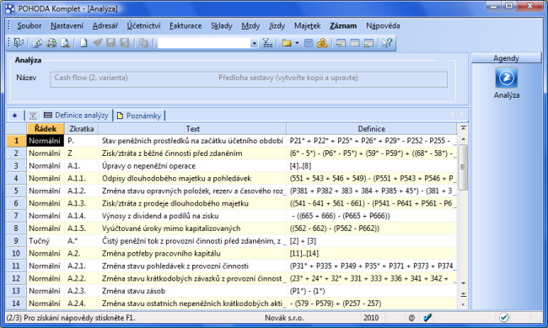Click the save diskette toolbar icon
Viewport: 548px width, 328px height.
(110, 43)
